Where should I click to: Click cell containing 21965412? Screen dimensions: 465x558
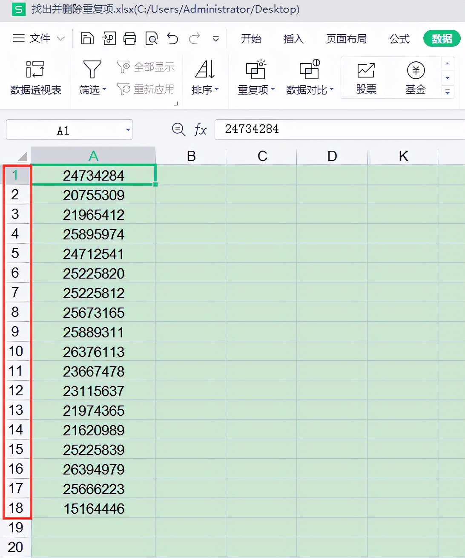click(x=93, y=214)
